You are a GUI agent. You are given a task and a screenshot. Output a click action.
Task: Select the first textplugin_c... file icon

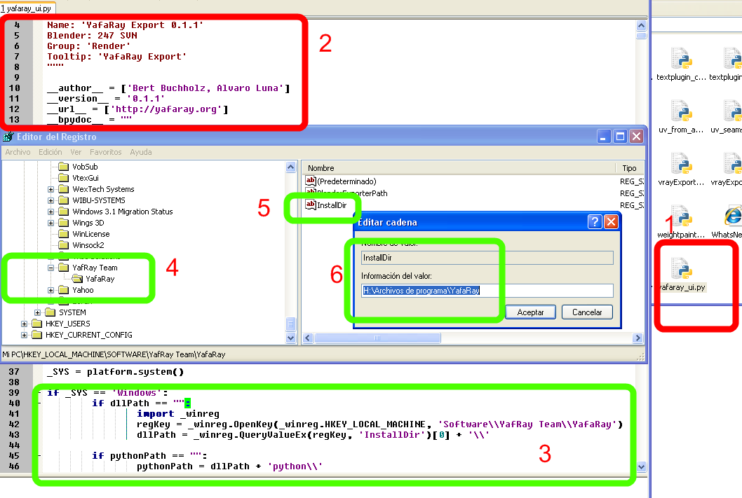[x=682, y=59]
